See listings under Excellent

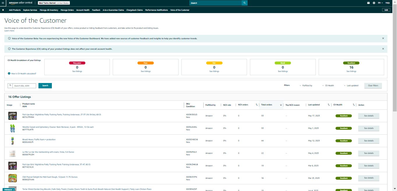click(x=351, y=71)
